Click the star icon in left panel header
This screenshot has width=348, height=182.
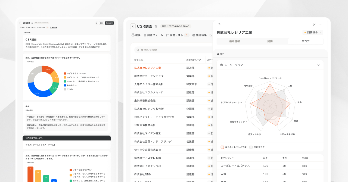[32, 23]
